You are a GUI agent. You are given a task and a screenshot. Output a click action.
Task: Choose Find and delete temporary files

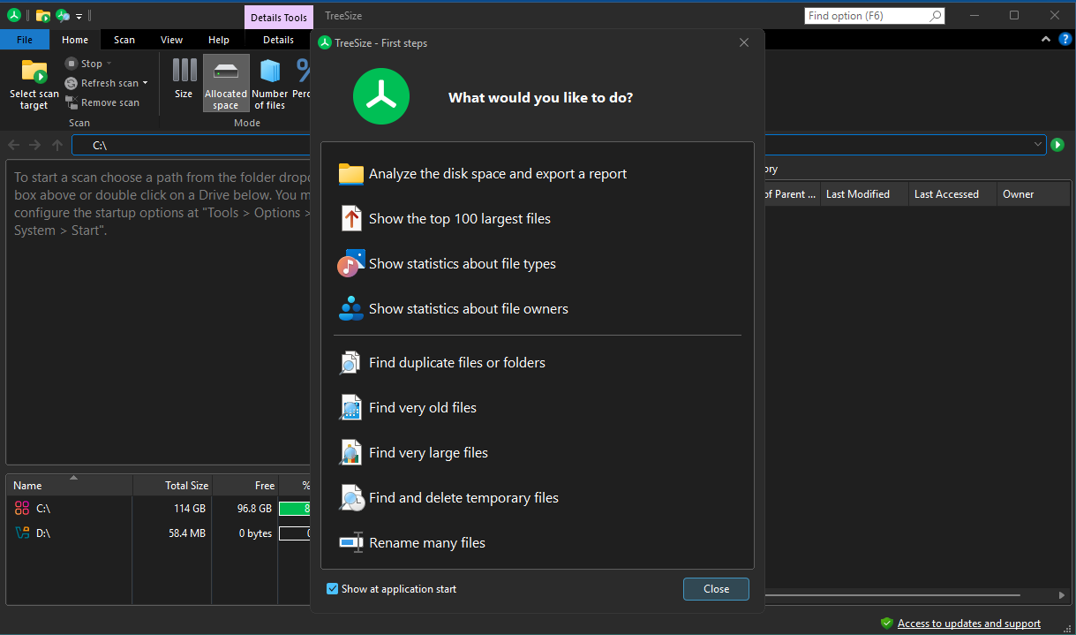[x=537, y=497]
